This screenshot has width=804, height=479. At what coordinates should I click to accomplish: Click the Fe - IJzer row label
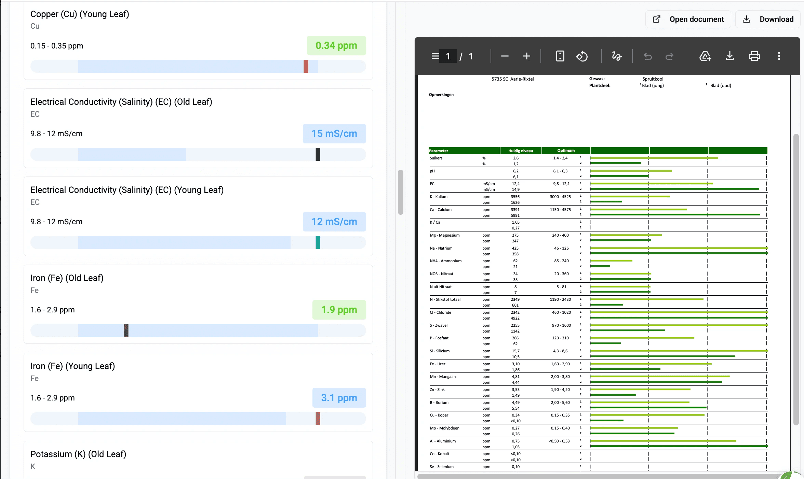pos(438,364)
